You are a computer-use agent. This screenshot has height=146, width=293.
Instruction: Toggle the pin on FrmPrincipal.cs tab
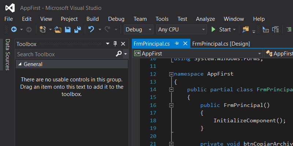[177, 44]
